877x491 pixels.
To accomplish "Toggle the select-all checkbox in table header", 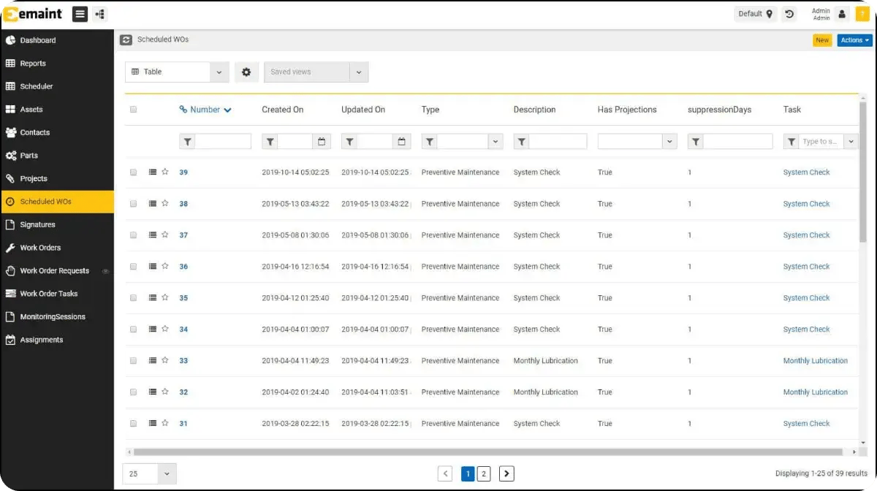I will pos(133,110).
